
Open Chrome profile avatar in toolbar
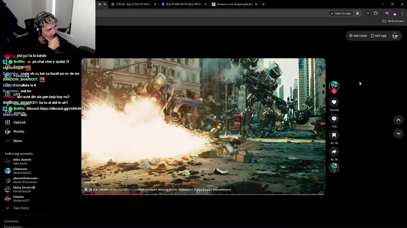coord(395,13)
